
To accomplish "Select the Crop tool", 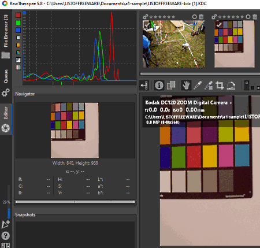I will point(220,85).
